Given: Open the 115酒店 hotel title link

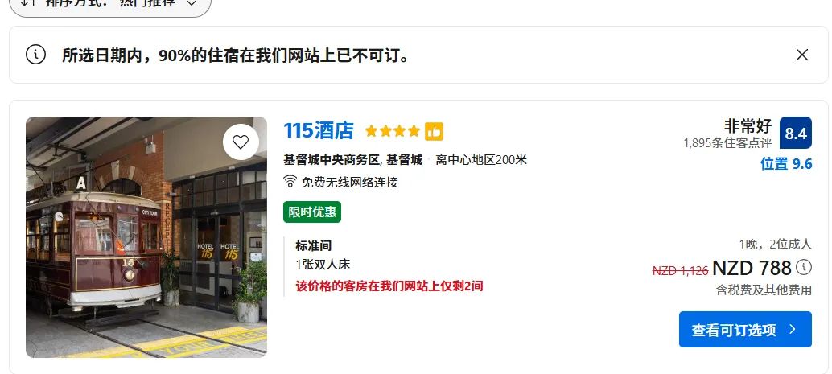Looking at the screenshot, I should 319,130.
